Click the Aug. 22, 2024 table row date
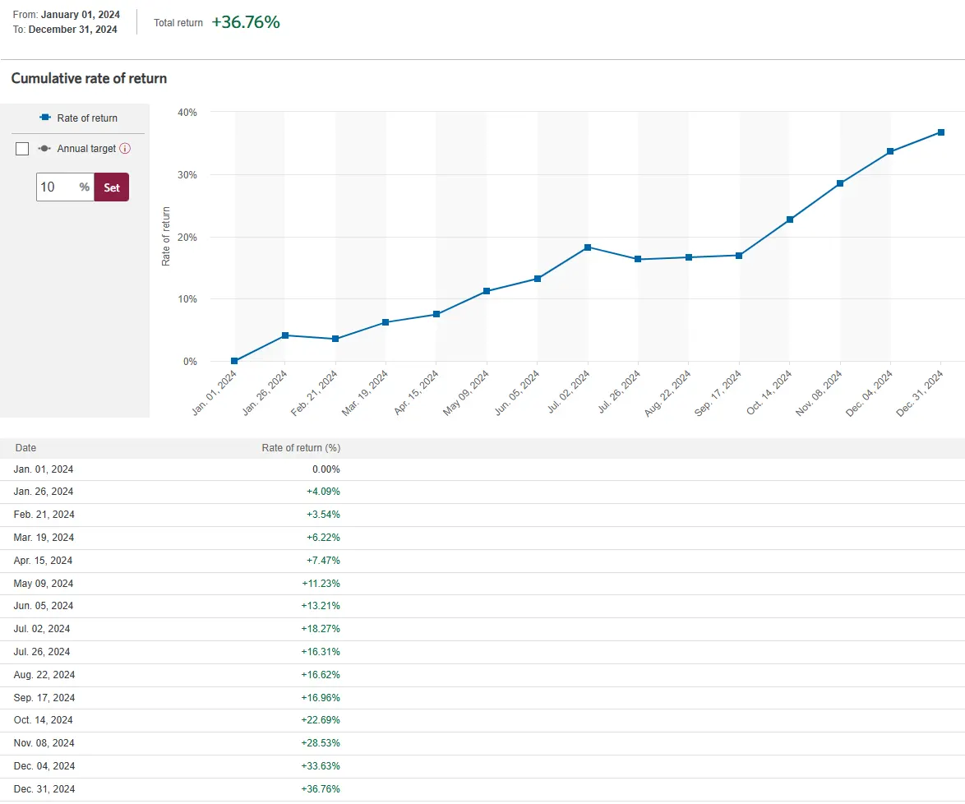Image resolution: width=965 pixels, height=804 pixels. pyautogui.click(x=44, y=675)
